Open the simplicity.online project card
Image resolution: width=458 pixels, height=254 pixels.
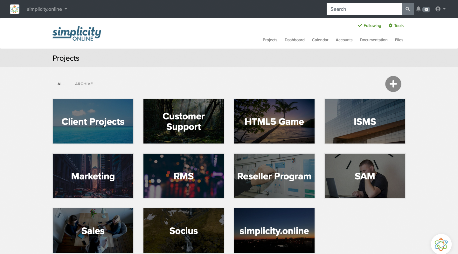click(274, 231)
